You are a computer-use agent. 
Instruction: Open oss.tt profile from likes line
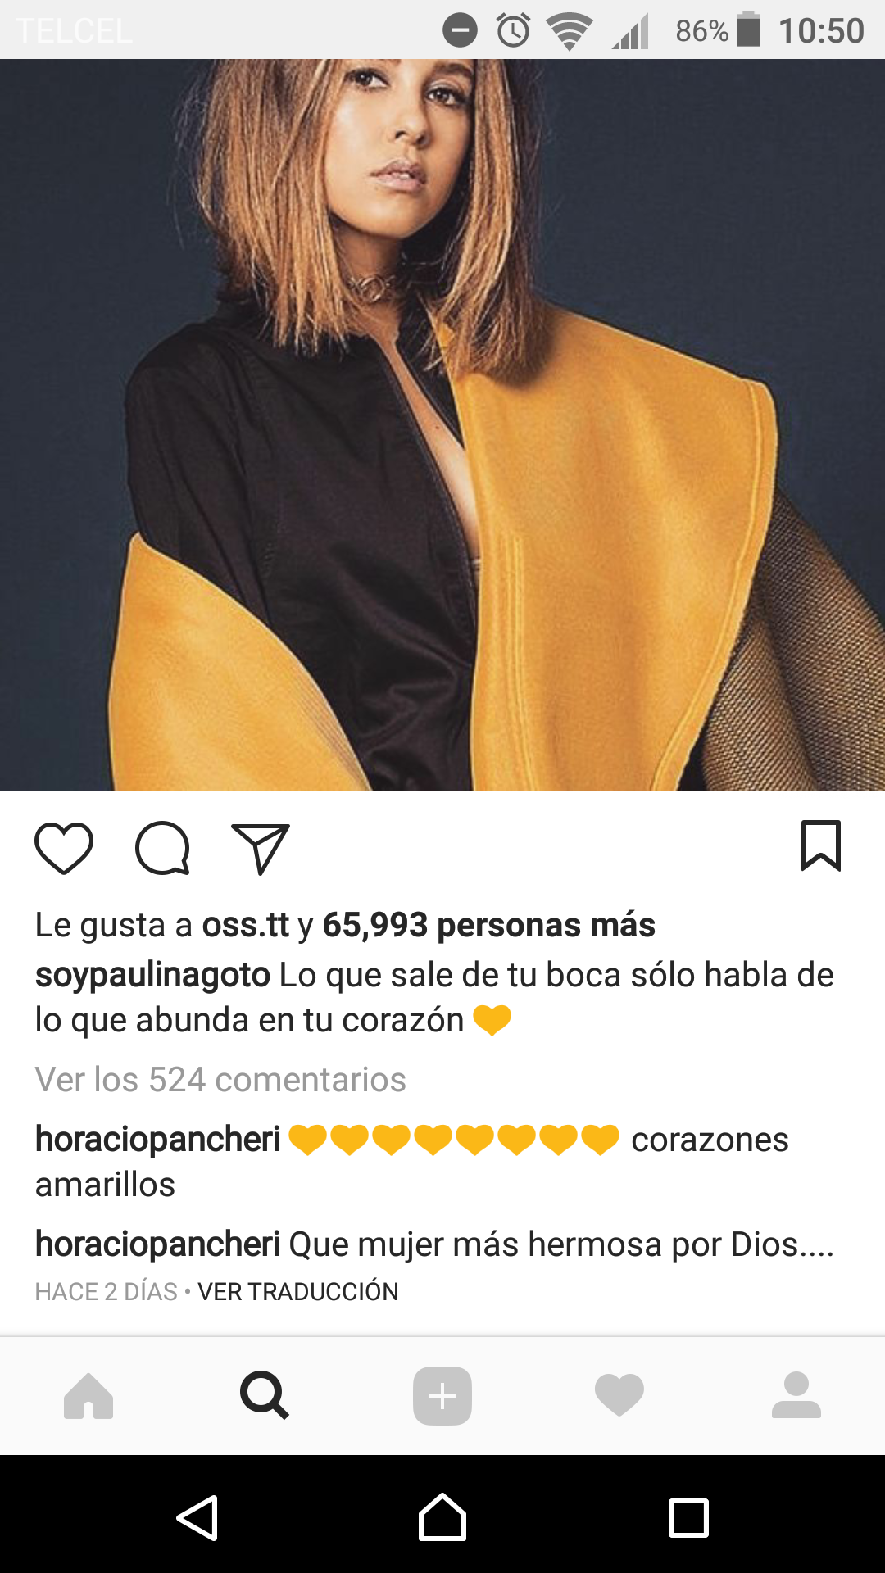(246, 925)
